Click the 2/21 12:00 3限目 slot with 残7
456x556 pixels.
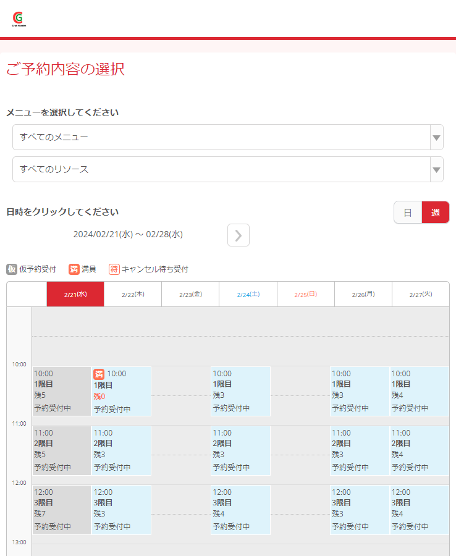[62, 509]
